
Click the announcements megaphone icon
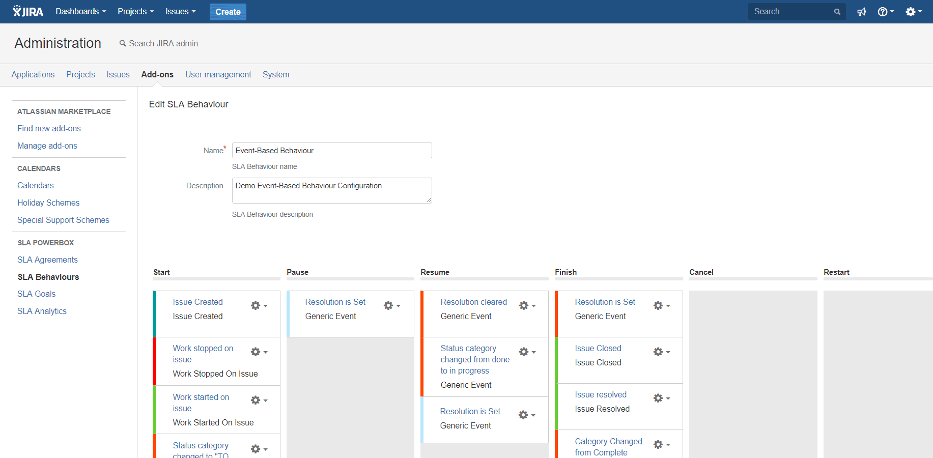coord(861,11)
